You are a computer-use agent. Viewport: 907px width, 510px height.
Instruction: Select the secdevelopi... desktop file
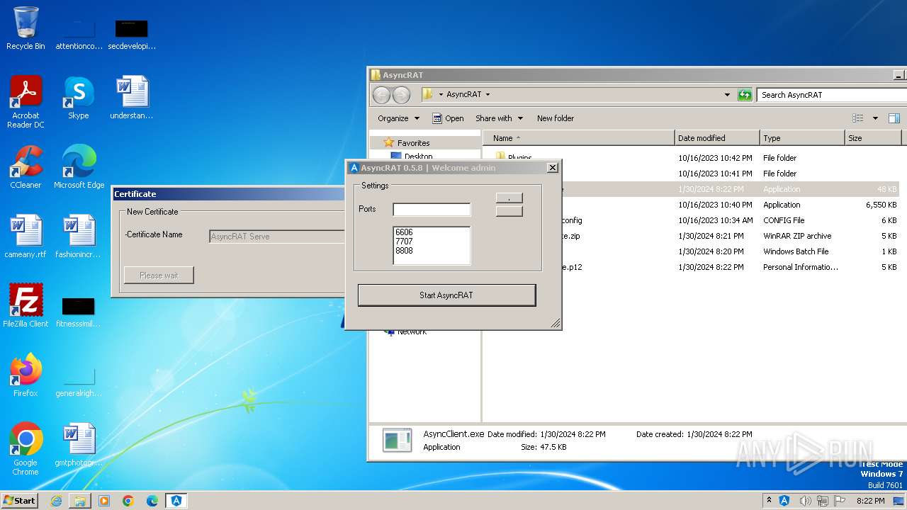pos(132,34)
